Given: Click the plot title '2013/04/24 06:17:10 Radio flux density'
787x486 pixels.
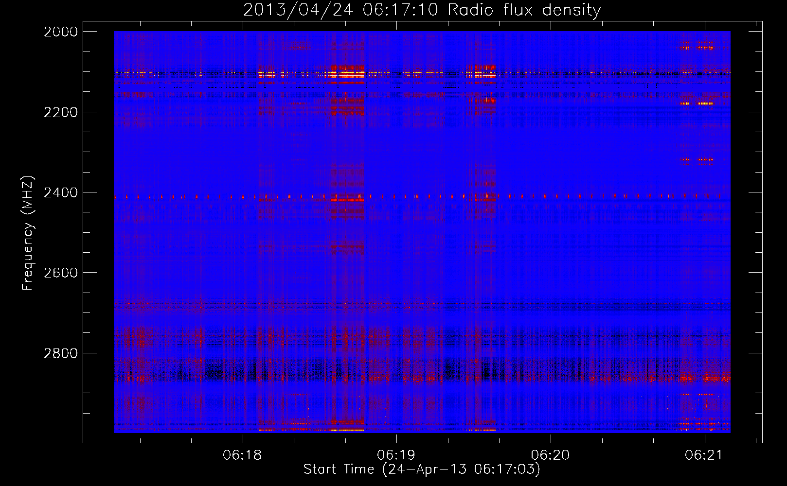Looking at the screenshot, I should [422, 10].
